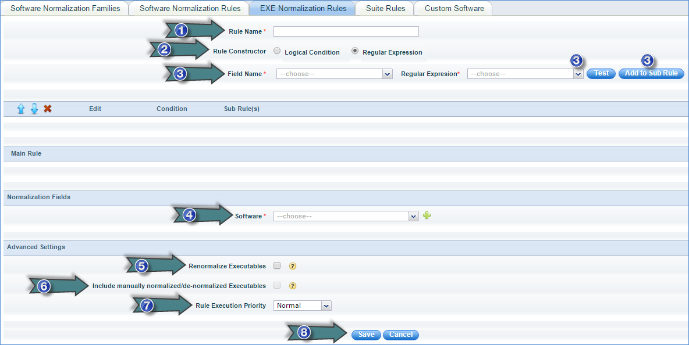Open the Field Name dropdown

click(x=334, y=74)
